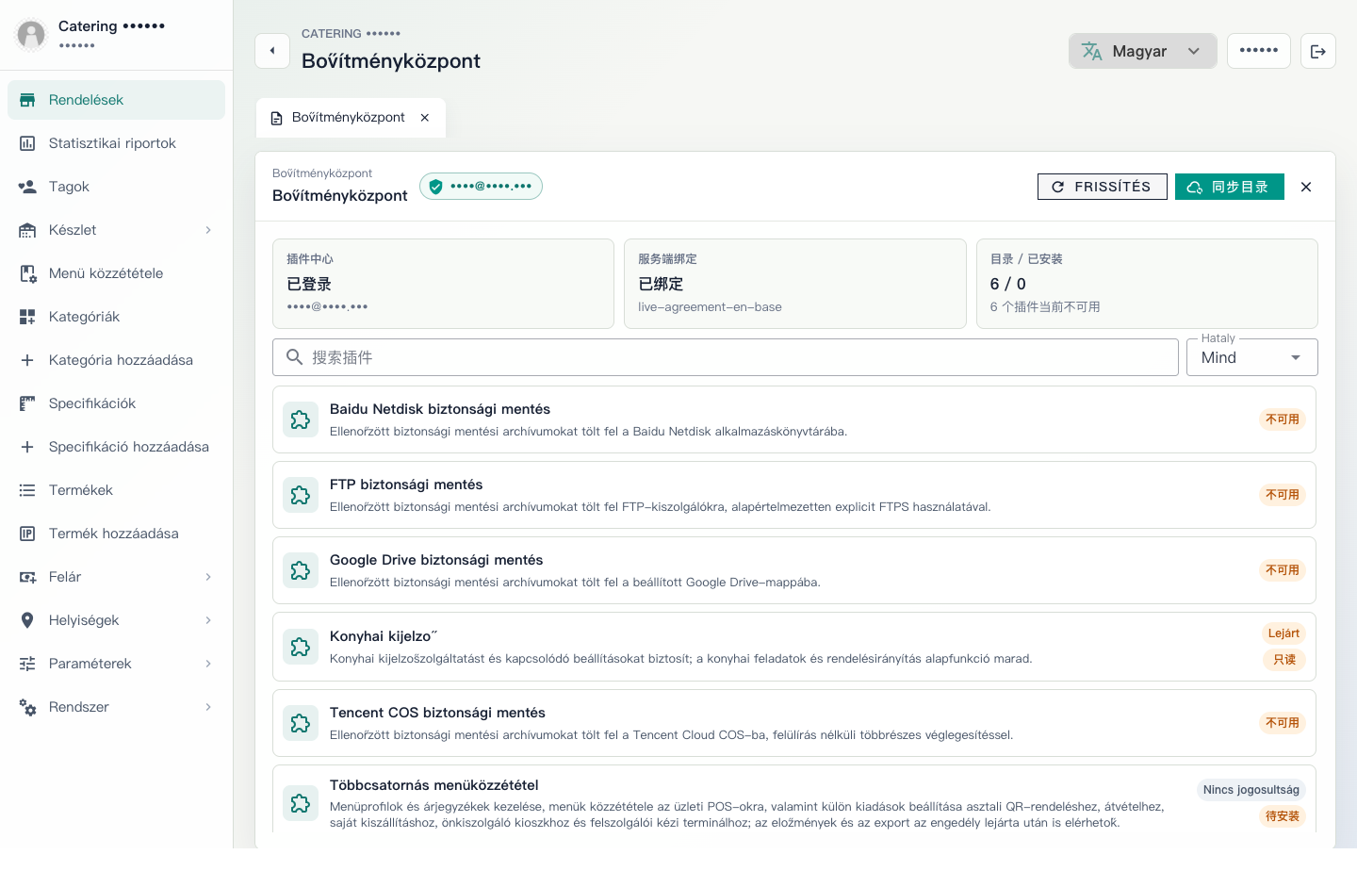Image resolution: width=1357 pixels, height=871 pixels.
Task: Expand the Rendszer submenu chevron
Action: pos(208,707)
